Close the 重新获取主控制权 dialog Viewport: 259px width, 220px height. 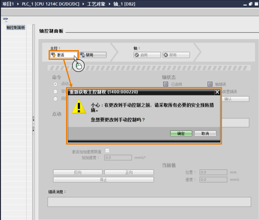coord(217,92)
